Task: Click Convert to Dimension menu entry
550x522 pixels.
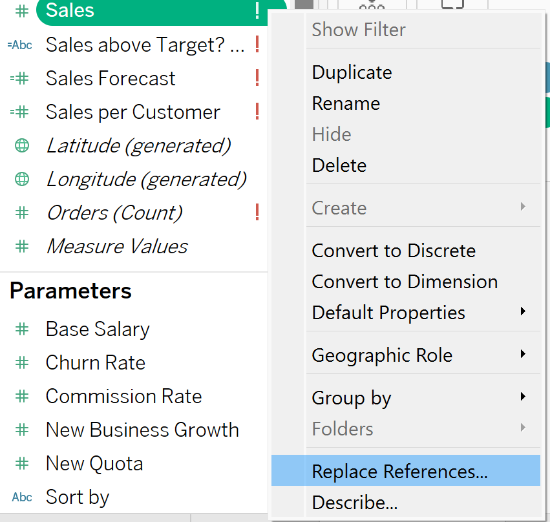Action: [405, 282]
